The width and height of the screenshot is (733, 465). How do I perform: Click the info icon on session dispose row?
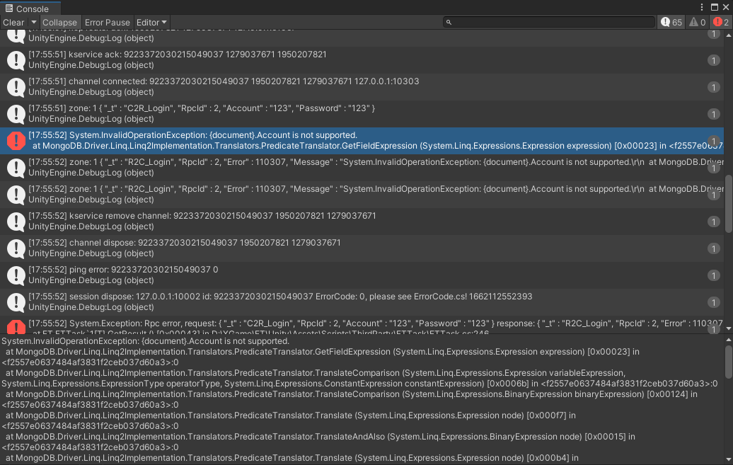coord(16,302)
